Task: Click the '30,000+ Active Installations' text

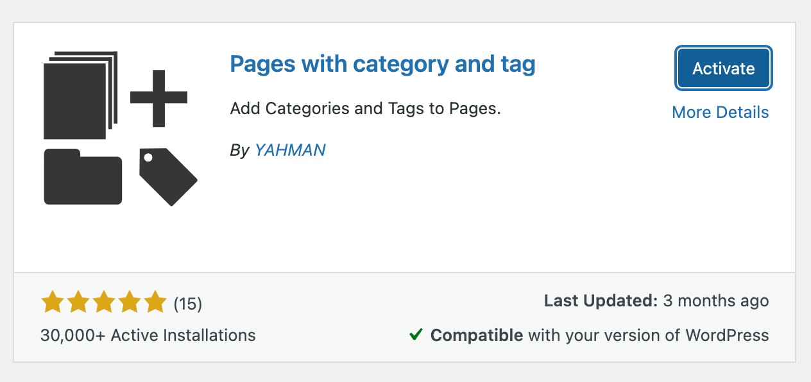Action: pyautogui.click(x=148, y=335)
